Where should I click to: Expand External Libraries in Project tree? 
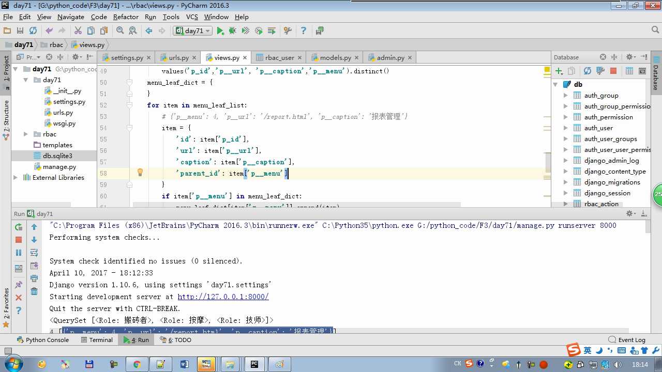tap(16, 178)
